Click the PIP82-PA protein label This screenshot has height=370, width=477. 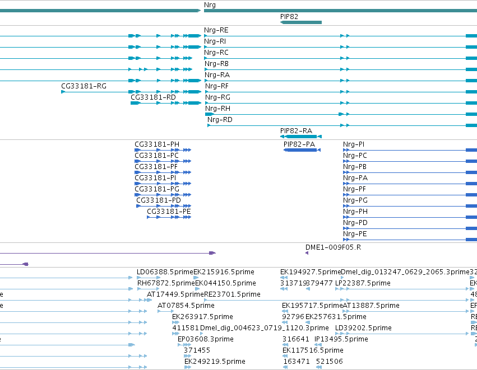(299, 144)
